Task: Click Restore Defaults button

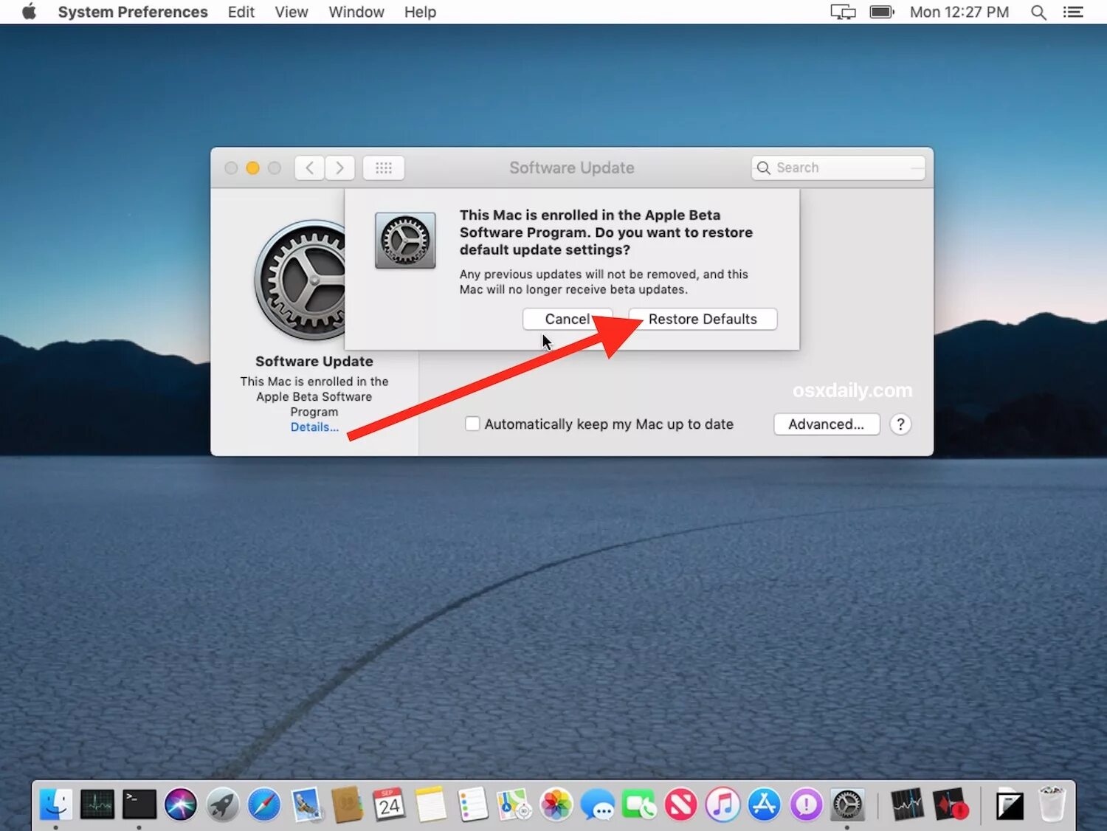Action: [703, 319]
